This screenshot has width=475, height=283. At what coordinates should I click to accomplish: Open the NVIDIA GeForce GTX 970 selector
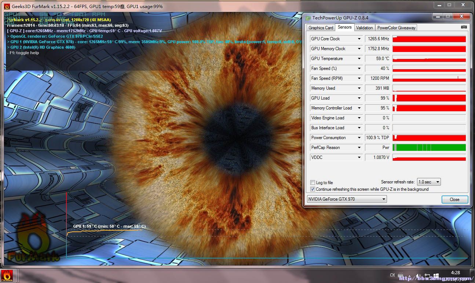tap(347, 199)
